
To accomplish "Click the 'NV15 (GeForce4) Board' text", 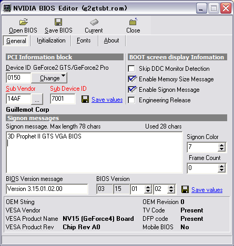I will pyautogui.click(x=98, y=219).
